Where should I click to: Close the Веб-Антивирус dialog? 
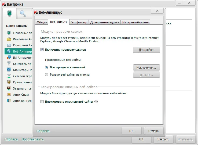[x=157, y=11]
